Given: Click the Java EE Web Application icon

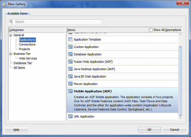Looking at the screenshot, I should click(x=70, y=76).
